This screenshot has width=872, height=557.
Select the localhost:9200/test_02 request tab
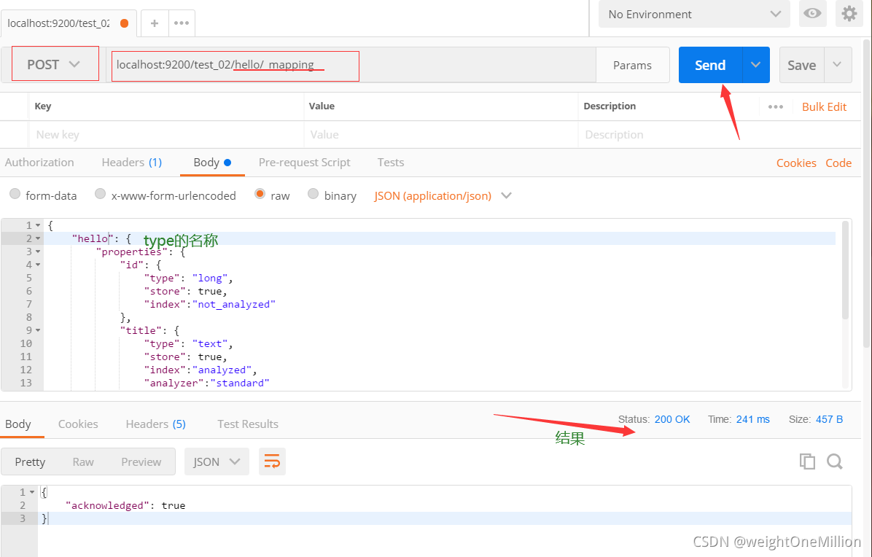(68, 23)
